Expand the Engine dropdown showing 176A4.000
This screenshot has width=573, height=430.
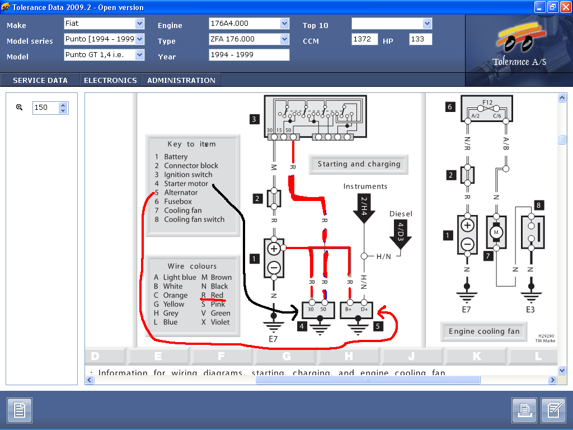[285, 24]
